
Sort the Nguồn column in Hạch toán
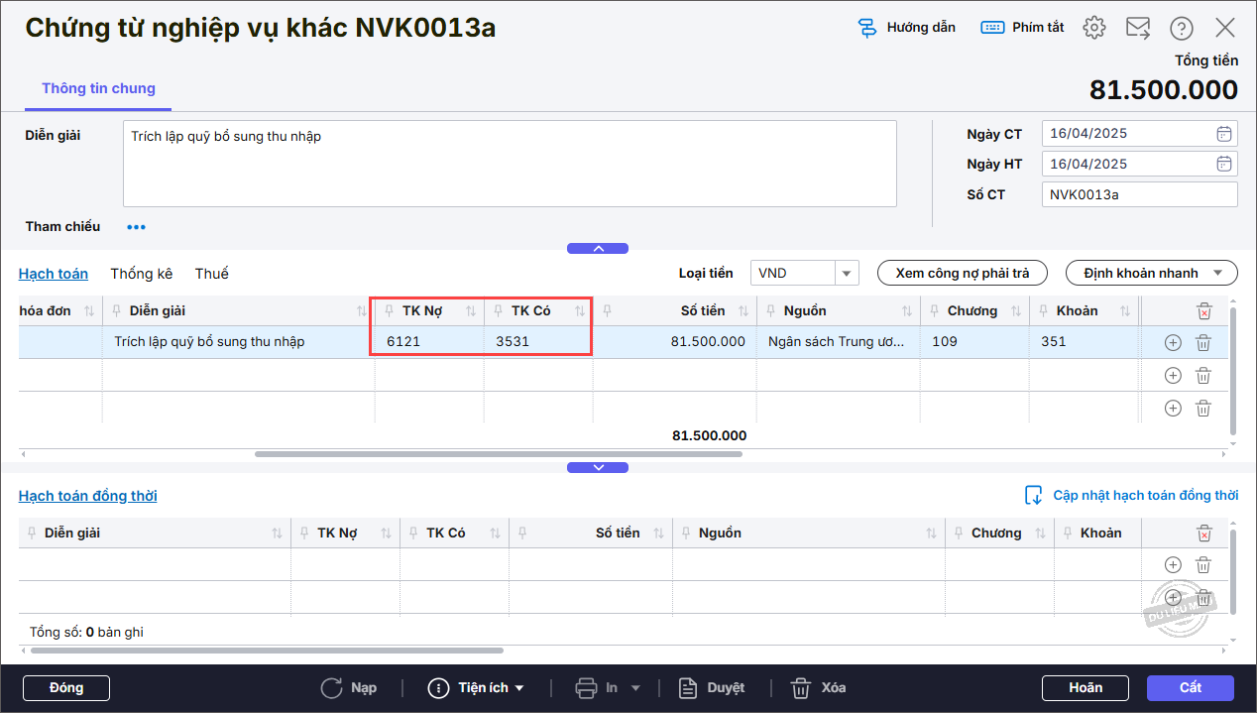pyautogui.click(x=907, y=311)
